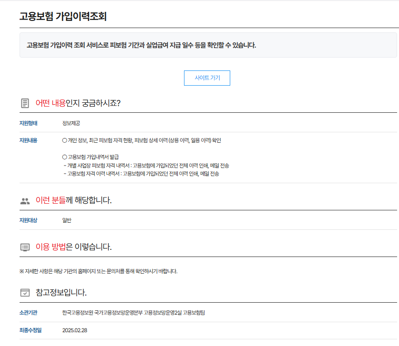
Task: Toggle the '정보제공' support type value
Action: (x=70, y=123)
